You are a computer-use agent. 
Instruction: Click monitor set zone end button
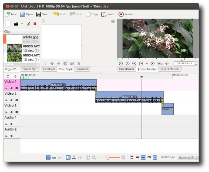(x=128, y=63)
